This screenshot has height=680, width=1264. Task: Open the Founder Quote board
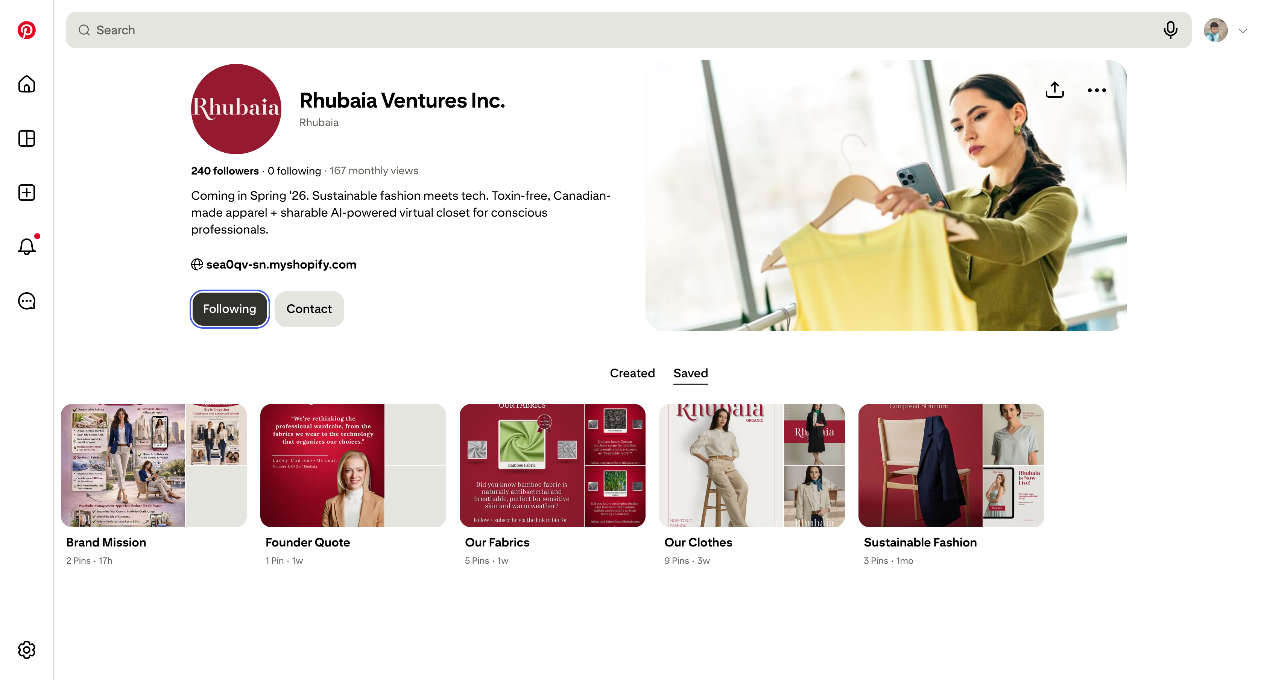coord(353,466)
